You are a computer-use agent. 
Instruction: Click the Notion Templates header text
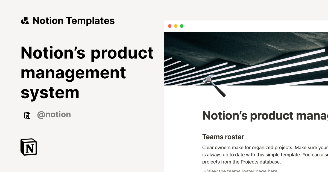[x=74, y=20]
